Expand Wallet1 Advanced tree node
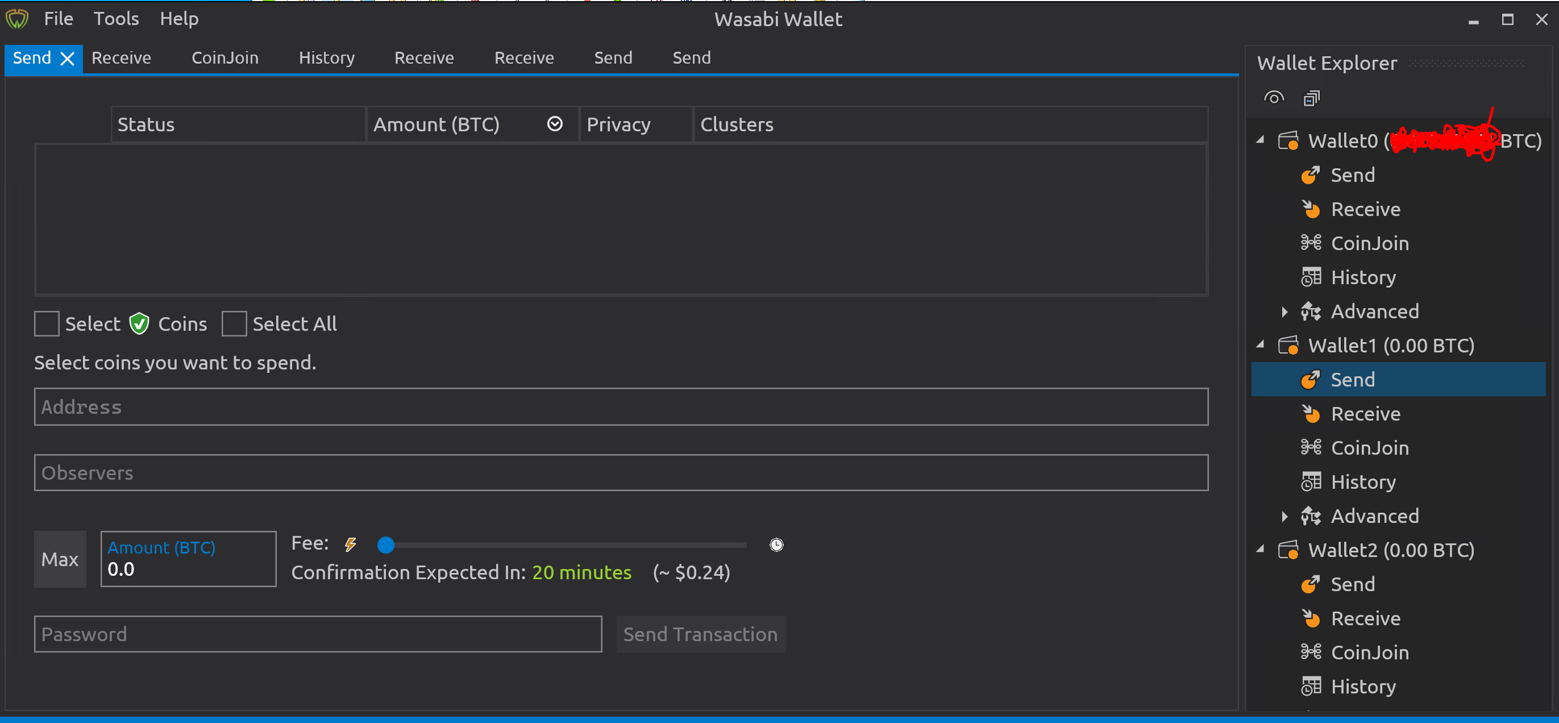Screen dimensions: 1559x723 [1284, 516]
